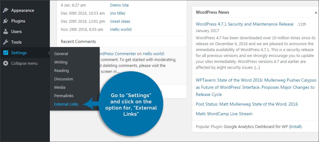Viewport: 319px width, 142px height.
Task: Click the 'Dec 30th 2016, 10:33 am' date
Action: pyautogui.click(x=83, y=13)
